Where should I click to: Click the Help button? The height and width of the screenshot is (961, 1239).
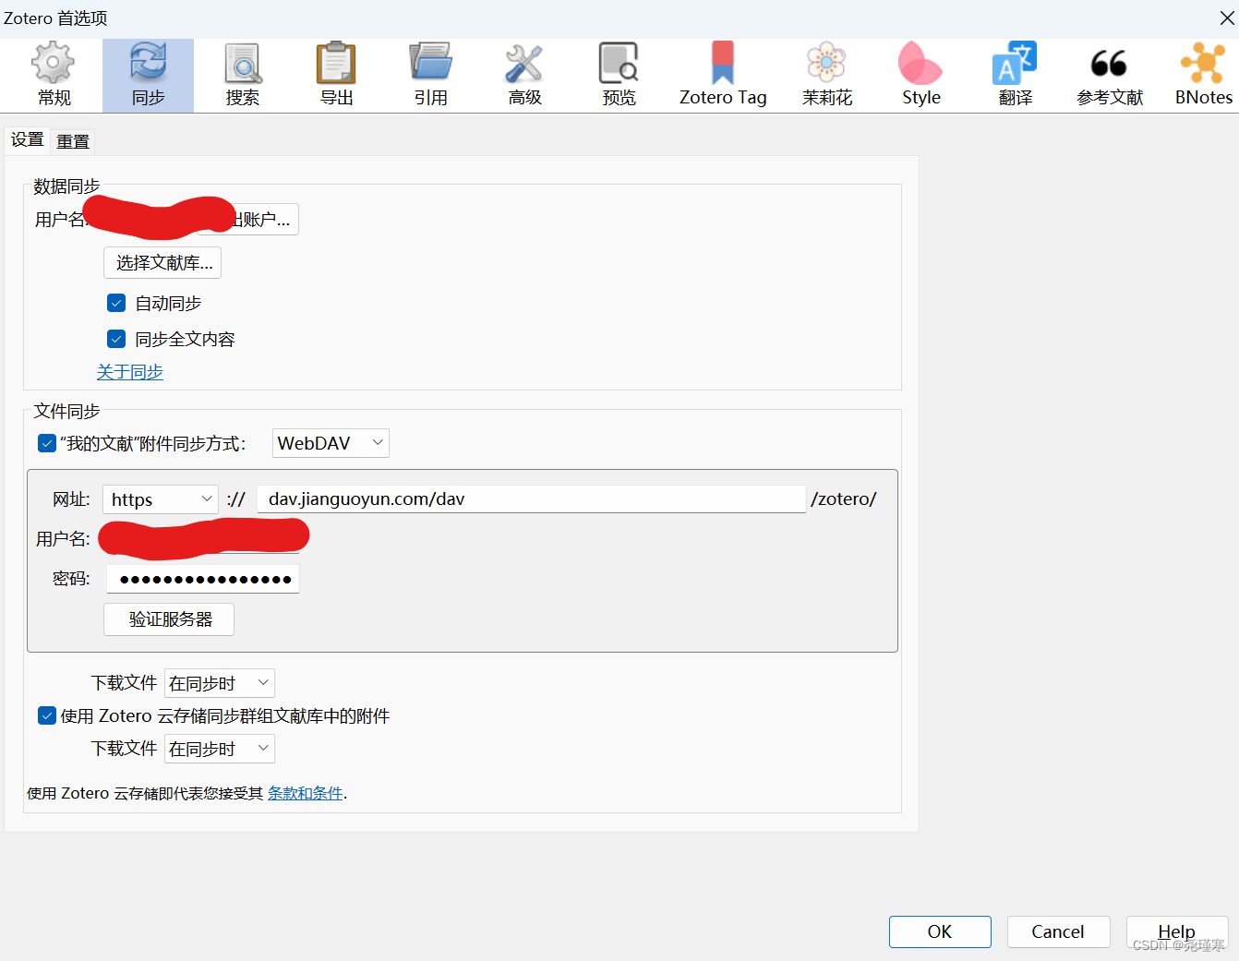click(x=1176, y=931)
